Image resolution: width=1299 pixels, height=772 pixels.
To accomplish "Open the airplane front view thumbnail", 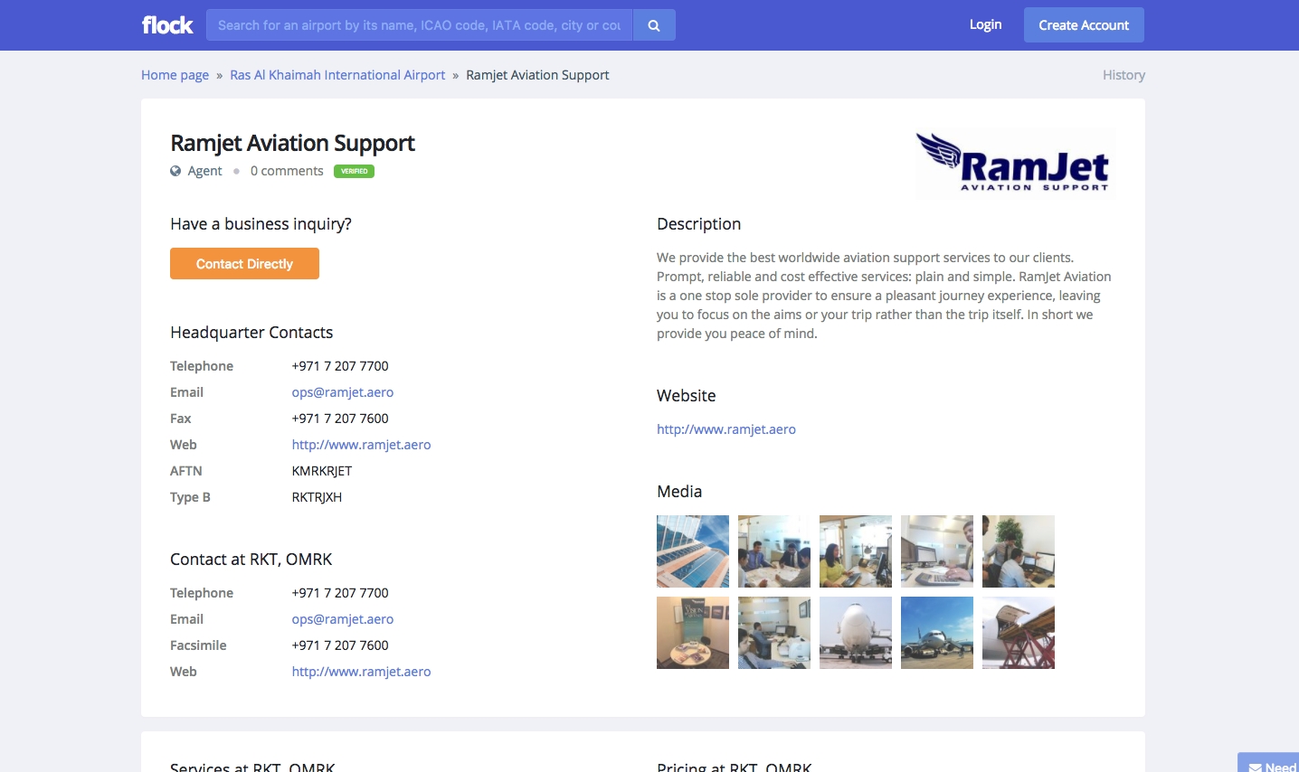I will [x=856, y=633].
